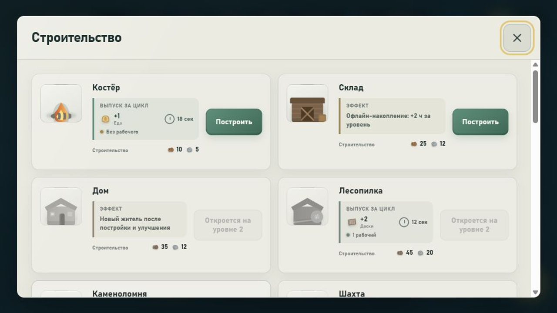Click the Костёр wood cost icon
Image resolution: width=557 pixels, height=313 pixels.
click(171, 150)
